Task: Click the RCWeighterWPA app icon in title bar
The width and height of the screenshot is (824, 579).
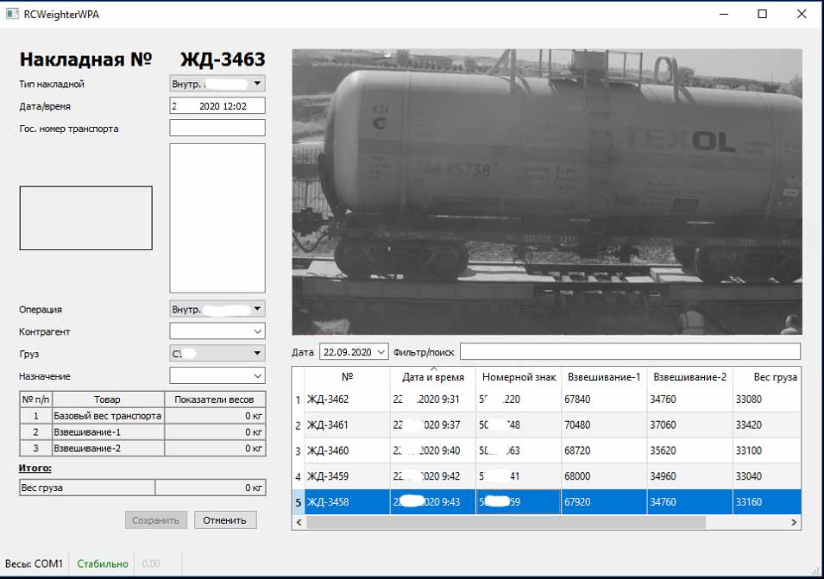Action: 12,14
